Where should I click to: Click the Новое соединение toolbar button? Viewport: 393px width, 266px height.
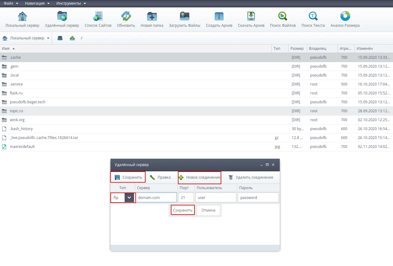199,177
